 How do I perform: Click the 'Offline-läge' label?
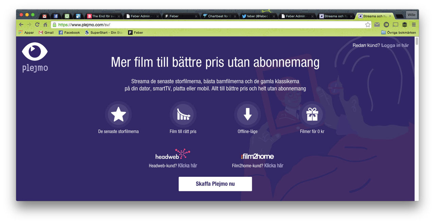coord(248,131)
